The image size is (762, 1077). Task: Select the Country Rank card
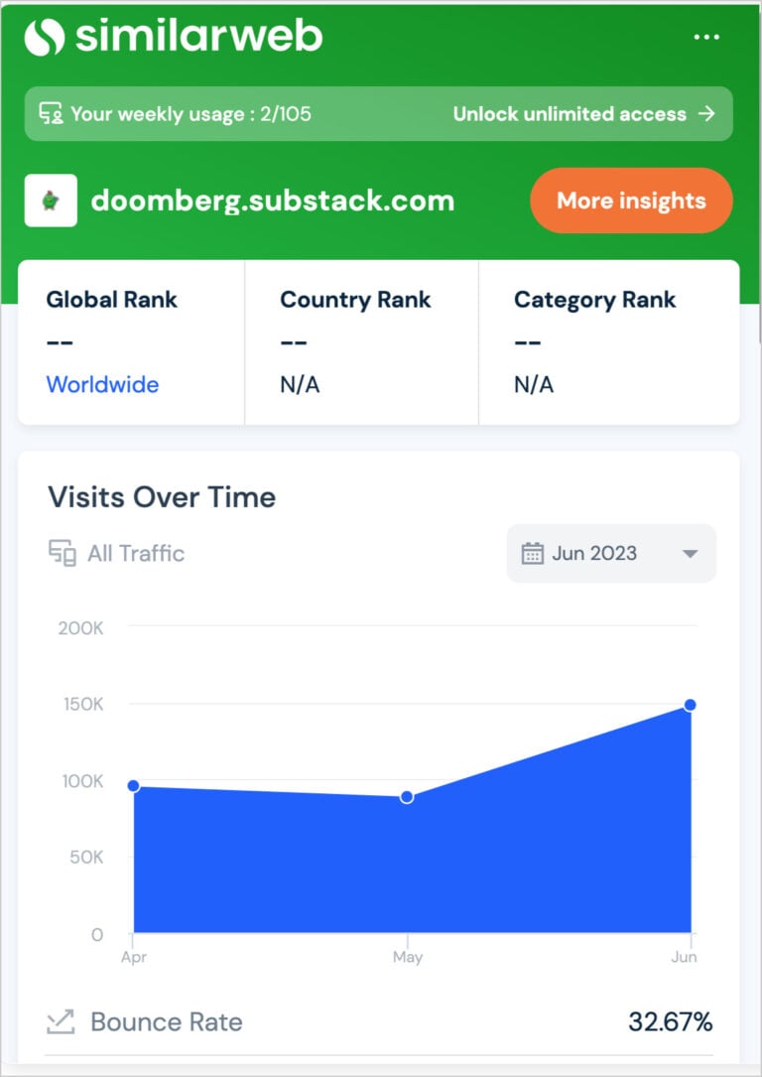pos(361,342)
